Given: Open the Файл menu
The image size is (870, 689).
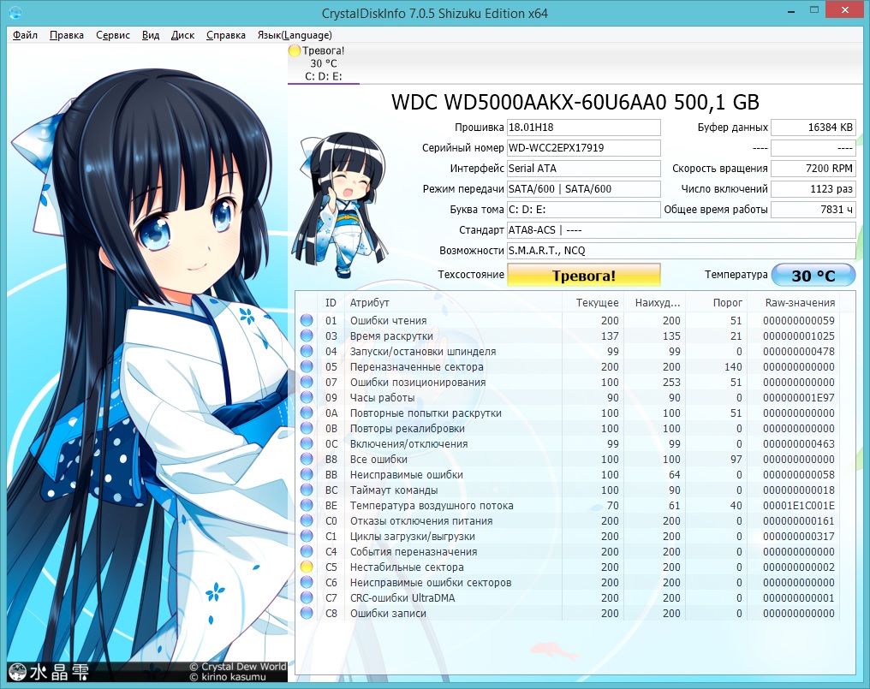Looking at the screenshot, I should coord(25,35).
